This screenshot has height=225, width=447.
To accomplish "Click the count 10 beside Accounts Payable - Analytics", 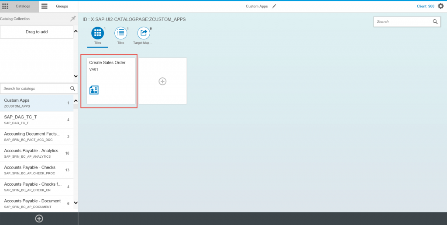I will (67, 153).
